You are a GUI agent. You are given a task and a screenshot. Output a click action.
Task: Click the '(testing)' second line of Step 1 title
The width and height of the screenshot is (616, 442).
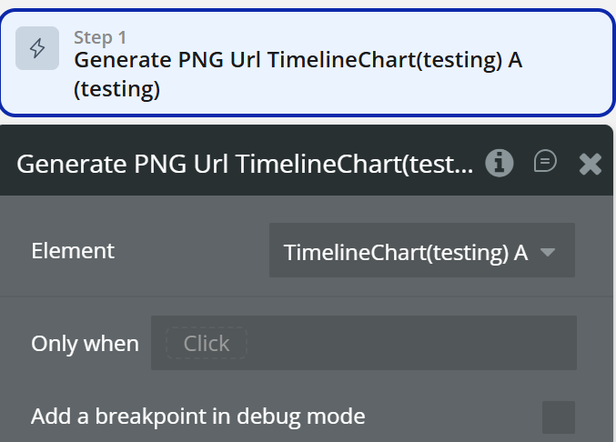(117, 89)
